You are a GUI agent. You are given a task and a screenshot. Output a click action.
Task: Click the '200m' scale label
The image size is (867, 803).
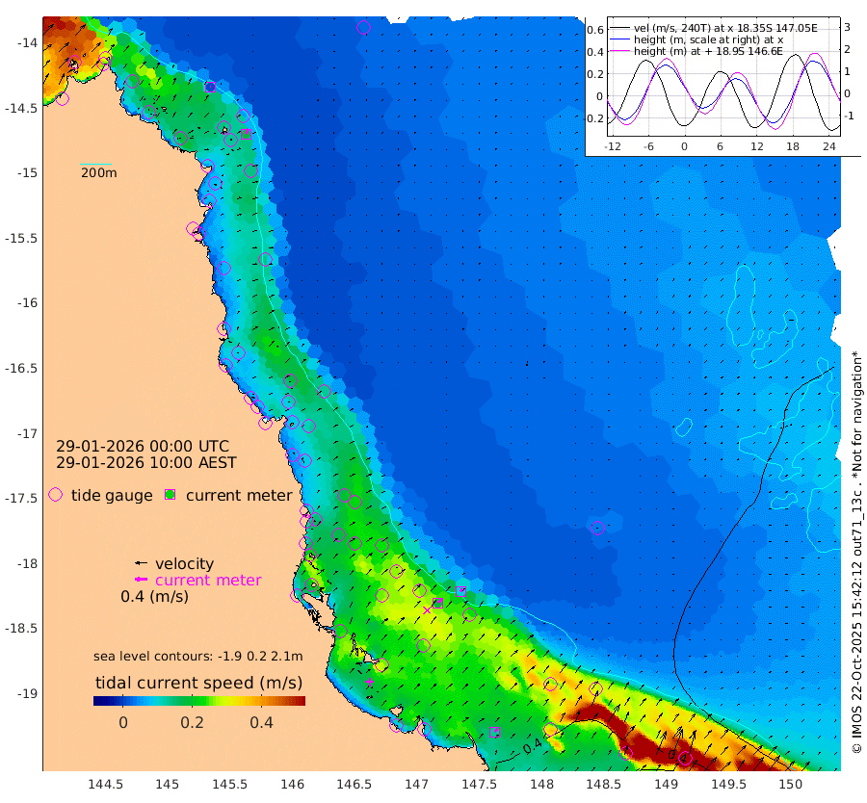99,173
